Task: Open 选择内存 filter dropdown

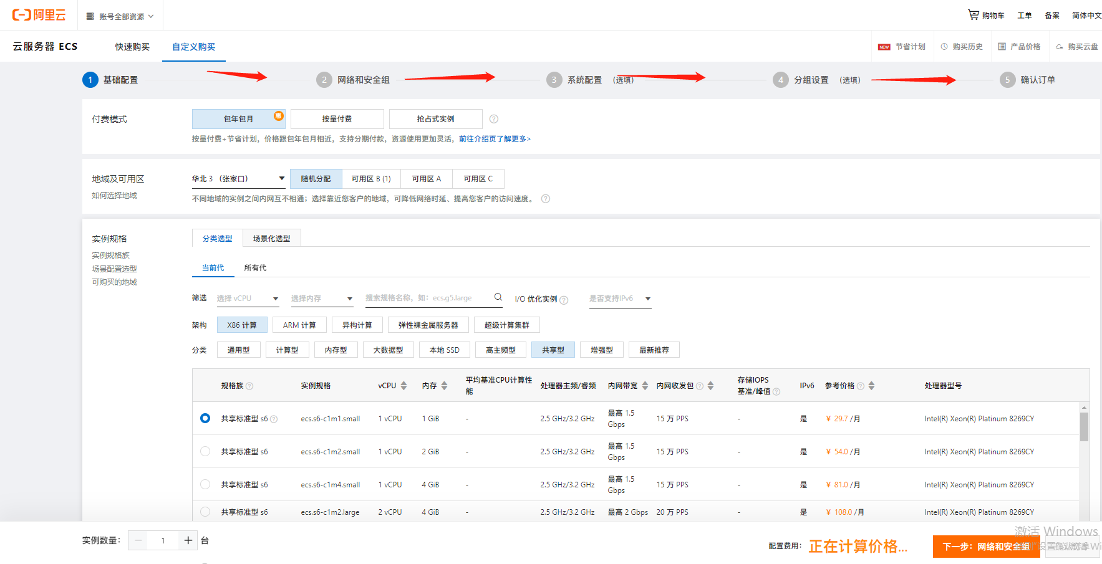Action: (x=322, y=299)
